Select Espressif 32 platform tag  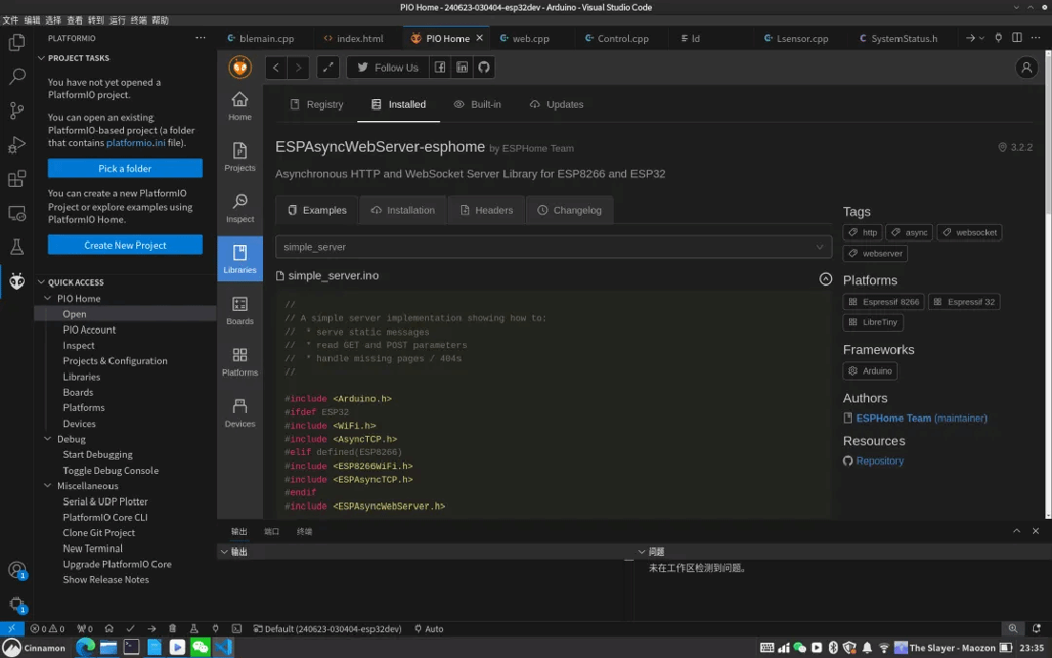pos(964,302)
